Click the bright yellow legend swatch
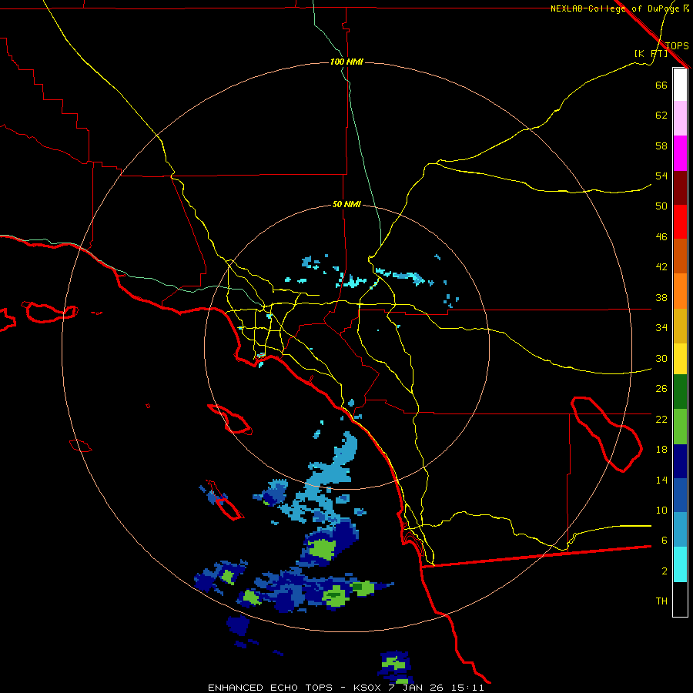 [x=680, y=358]
